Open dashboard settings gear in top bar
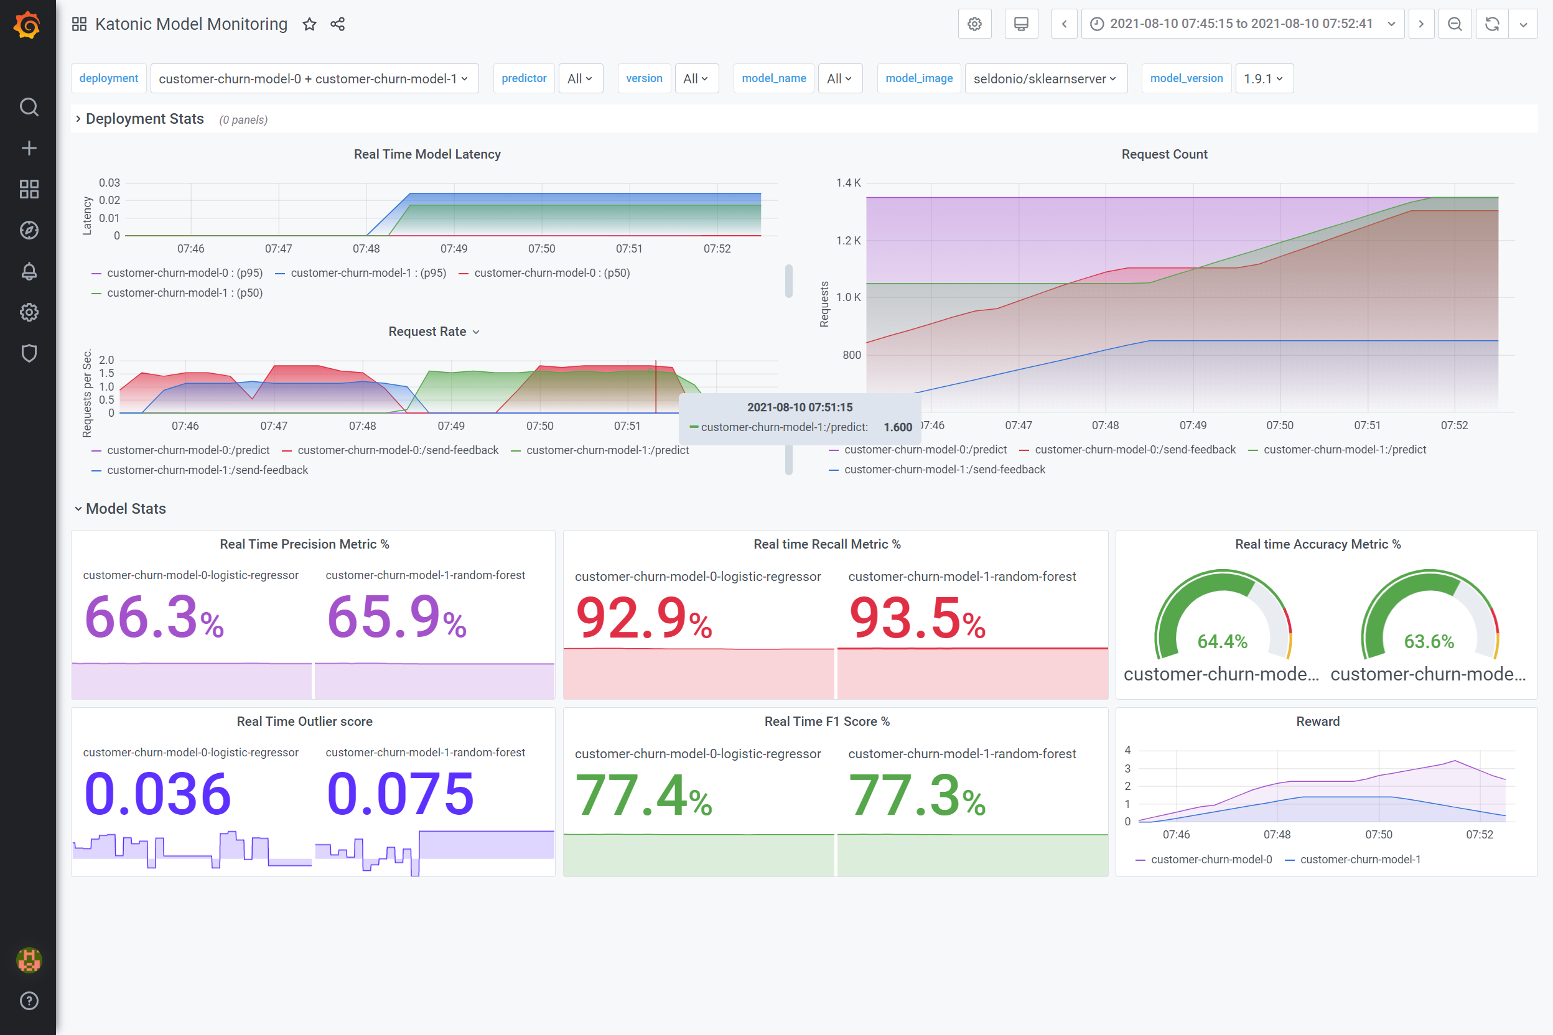 pyautogui.click(x=974, y=24)
